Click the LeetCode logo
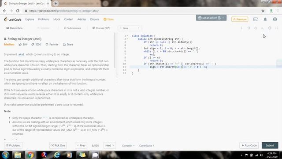 (13, 19)
